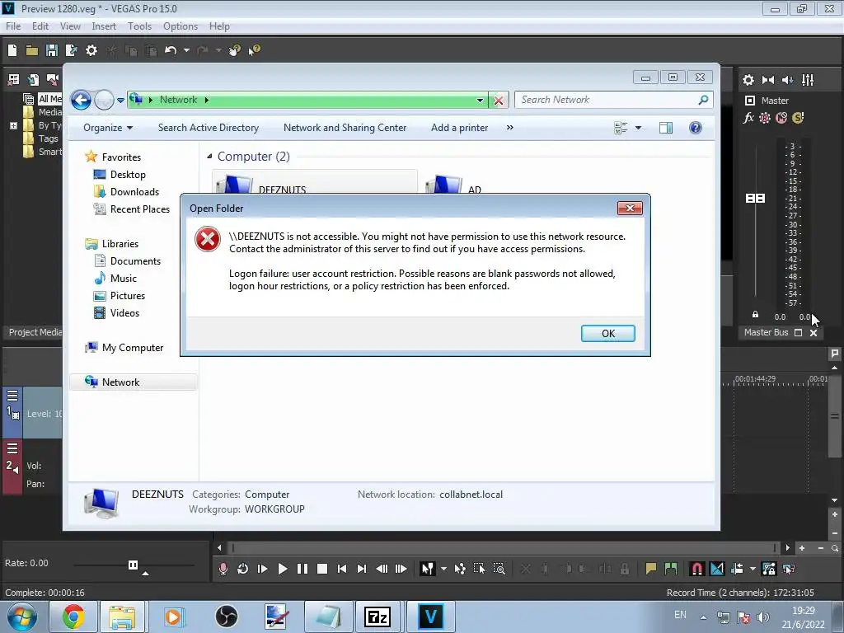Open the Edit menu in VEGAS
The width and height of the screenshot is (844, 633).
pos(40,26)
